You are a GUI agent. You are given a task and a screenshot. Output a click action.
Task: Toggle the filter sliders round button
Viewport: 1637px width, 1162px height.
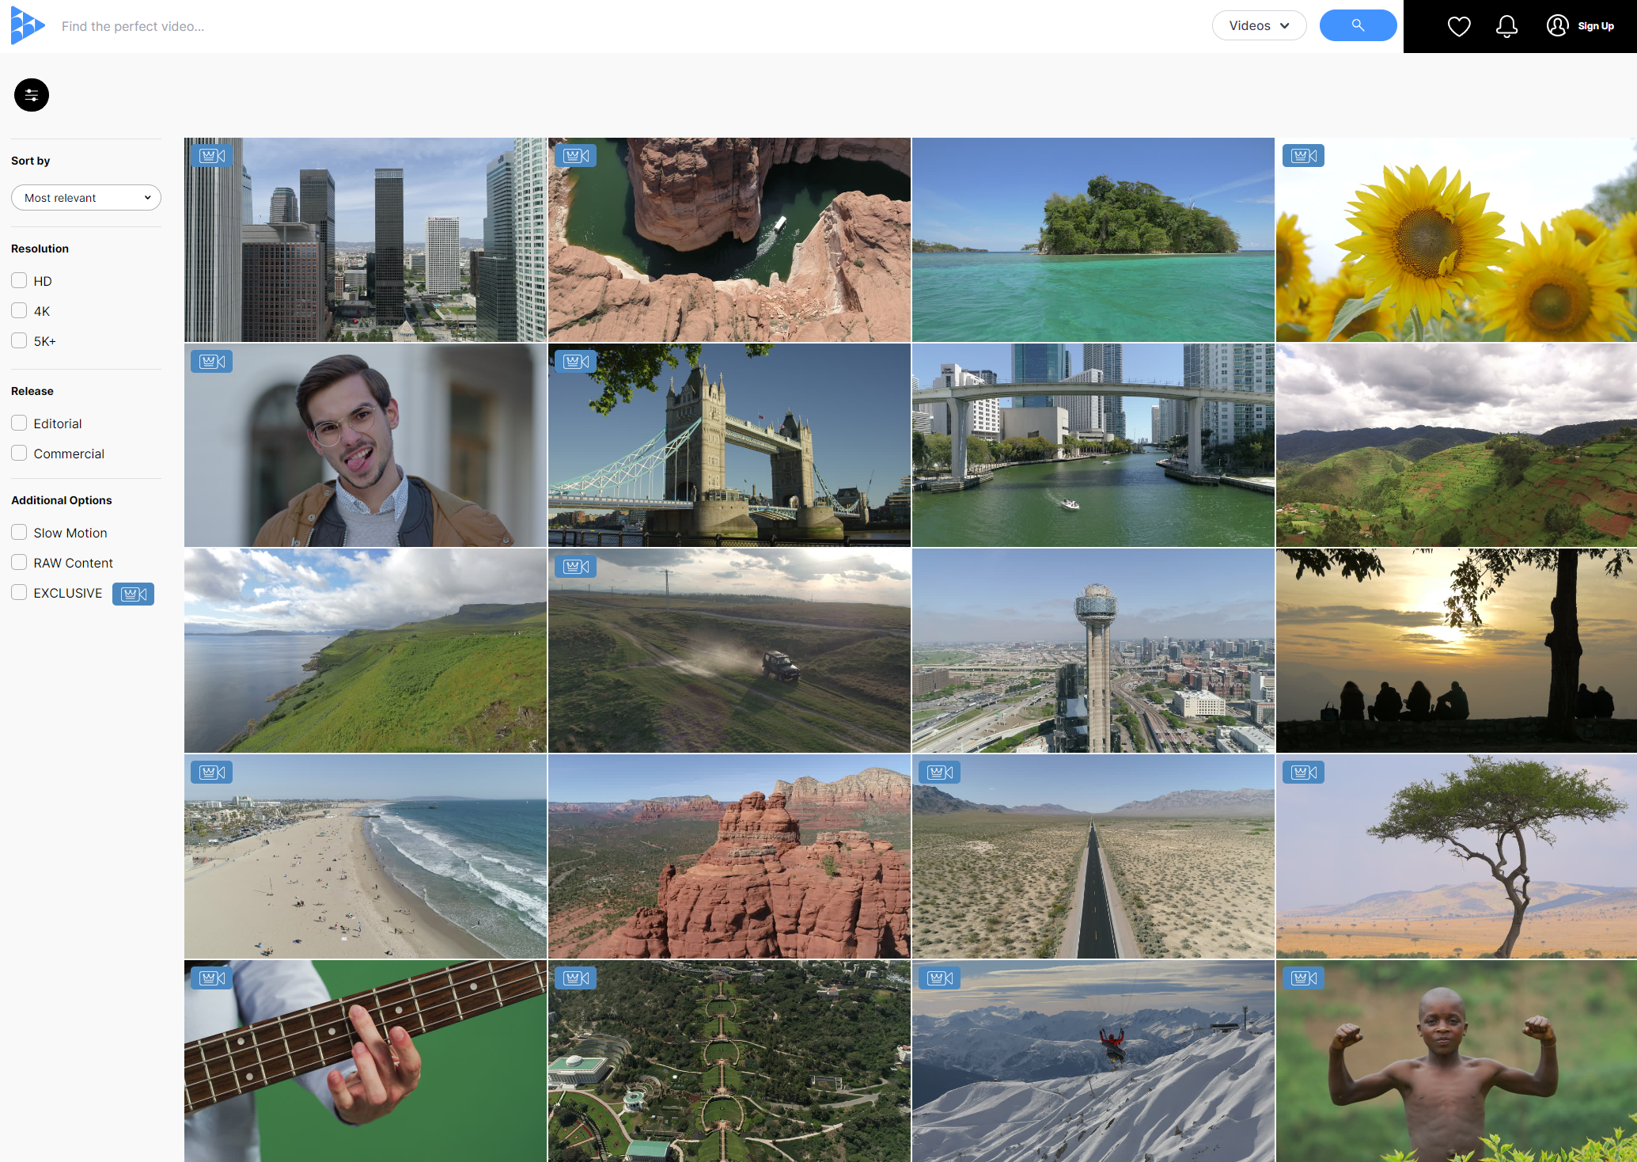[32, 95]
